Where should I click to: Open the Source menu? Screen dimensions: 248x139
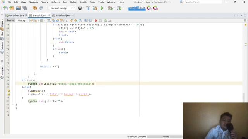coord(45,2)
